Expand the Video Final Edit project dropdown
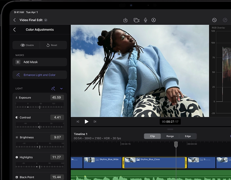This screenshot has width=231, height=180. (46, 20)
